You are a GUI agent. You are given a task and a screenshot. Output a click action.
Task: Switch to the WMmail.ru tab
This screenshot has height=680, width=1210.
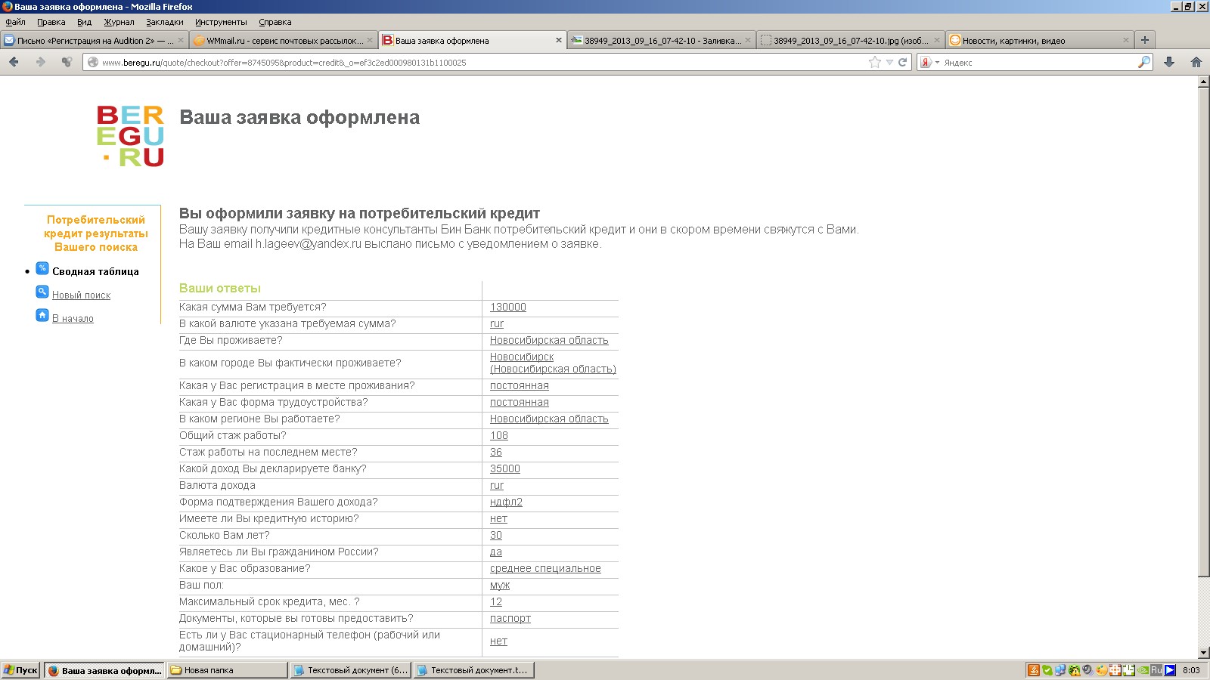(x=284, y=41)
